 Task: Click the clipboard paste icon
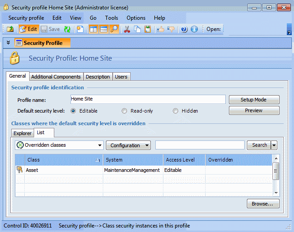click(x=147, y=29)
